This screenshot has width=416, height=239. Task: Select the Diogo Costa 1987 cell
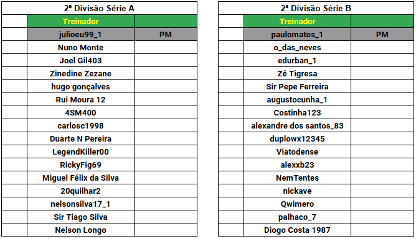298,230
